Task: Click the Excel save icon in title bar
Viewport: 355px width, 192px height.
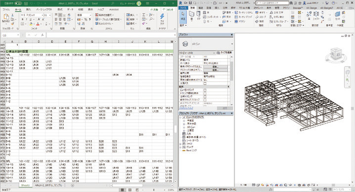Action: 26,3
